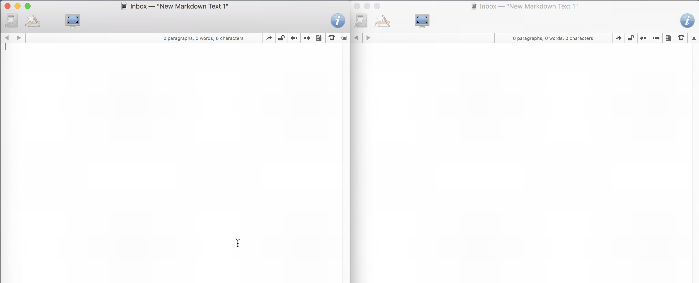Image resolution: width=699 pixels, height=283 pixels.
Task: Click the curved share arrow in active window
Action: point(269,38)
